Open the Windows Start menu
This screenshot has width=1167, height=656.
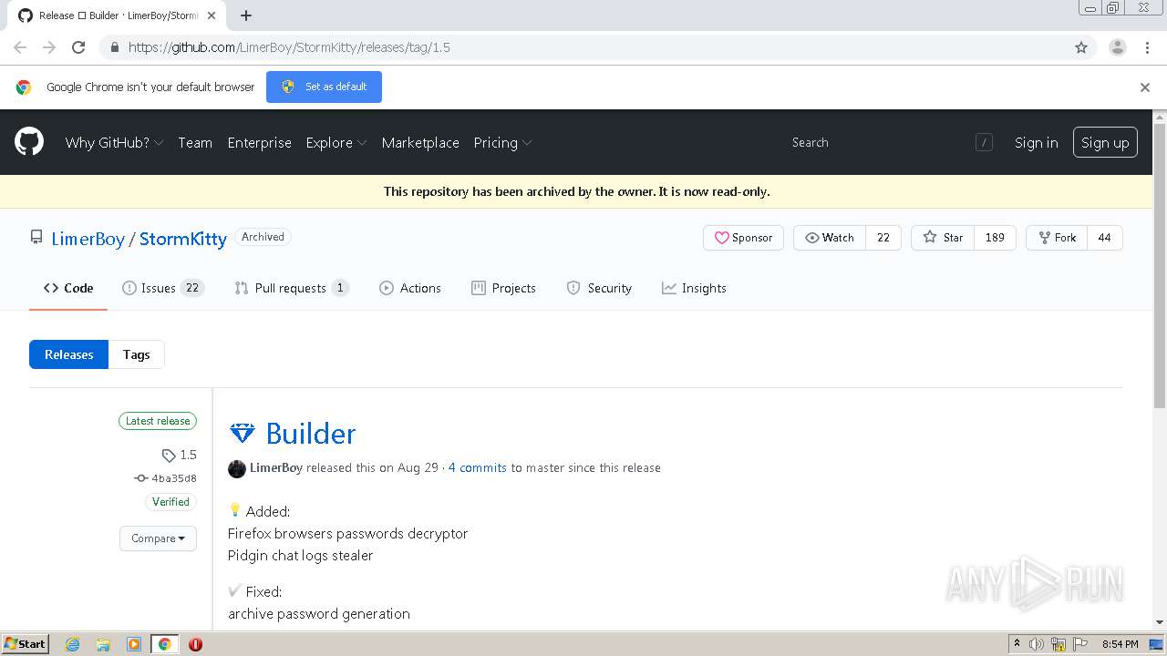pyautogui.click(x=26, y=644)
